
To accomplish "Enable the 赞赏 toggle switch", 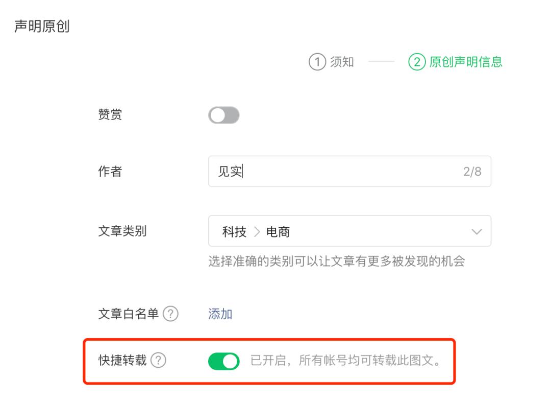I will pos(224,115).
